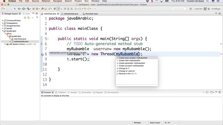Image resolution: width=223 pixels, height=125 pixels.
Task: Click the New Java Class green icon
Action: [37, 9]
